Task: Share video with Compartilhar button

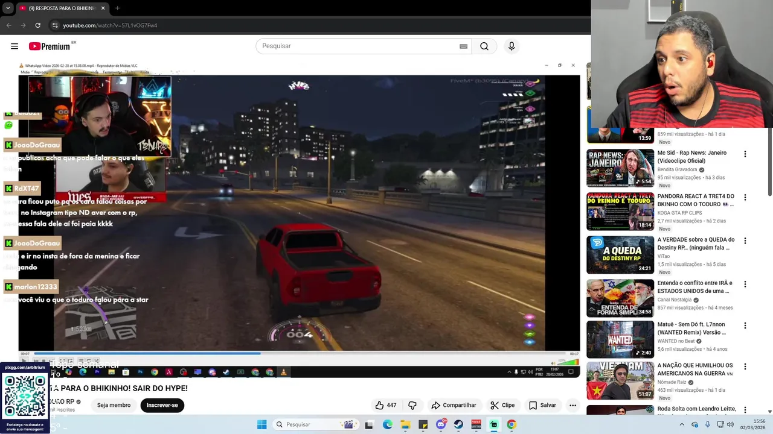Action: pyautogui.click(x=454, y=405)
